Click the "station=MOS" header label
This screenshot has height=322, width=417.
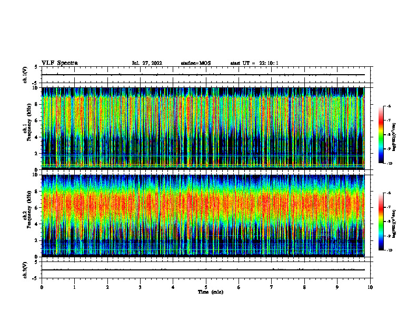coord(196,63)
